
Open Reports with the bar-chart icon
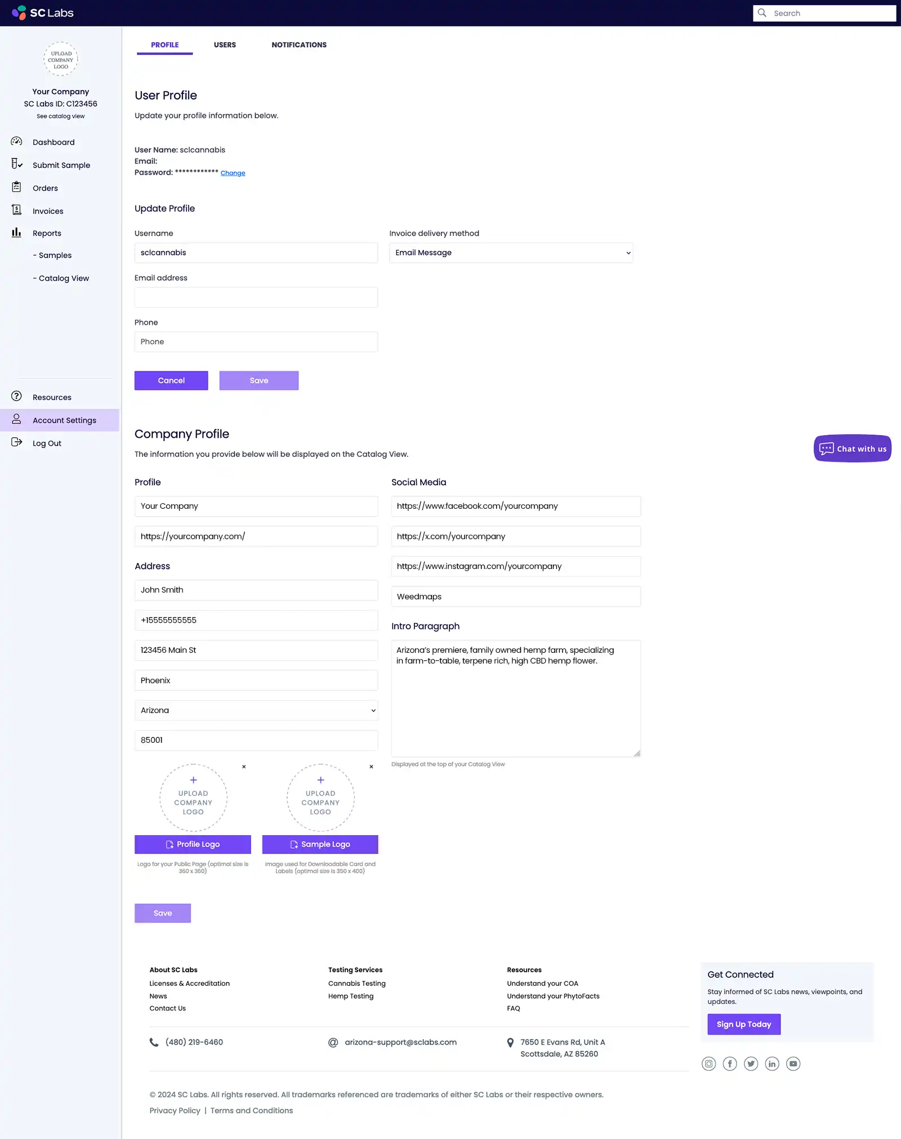(16, 232)
